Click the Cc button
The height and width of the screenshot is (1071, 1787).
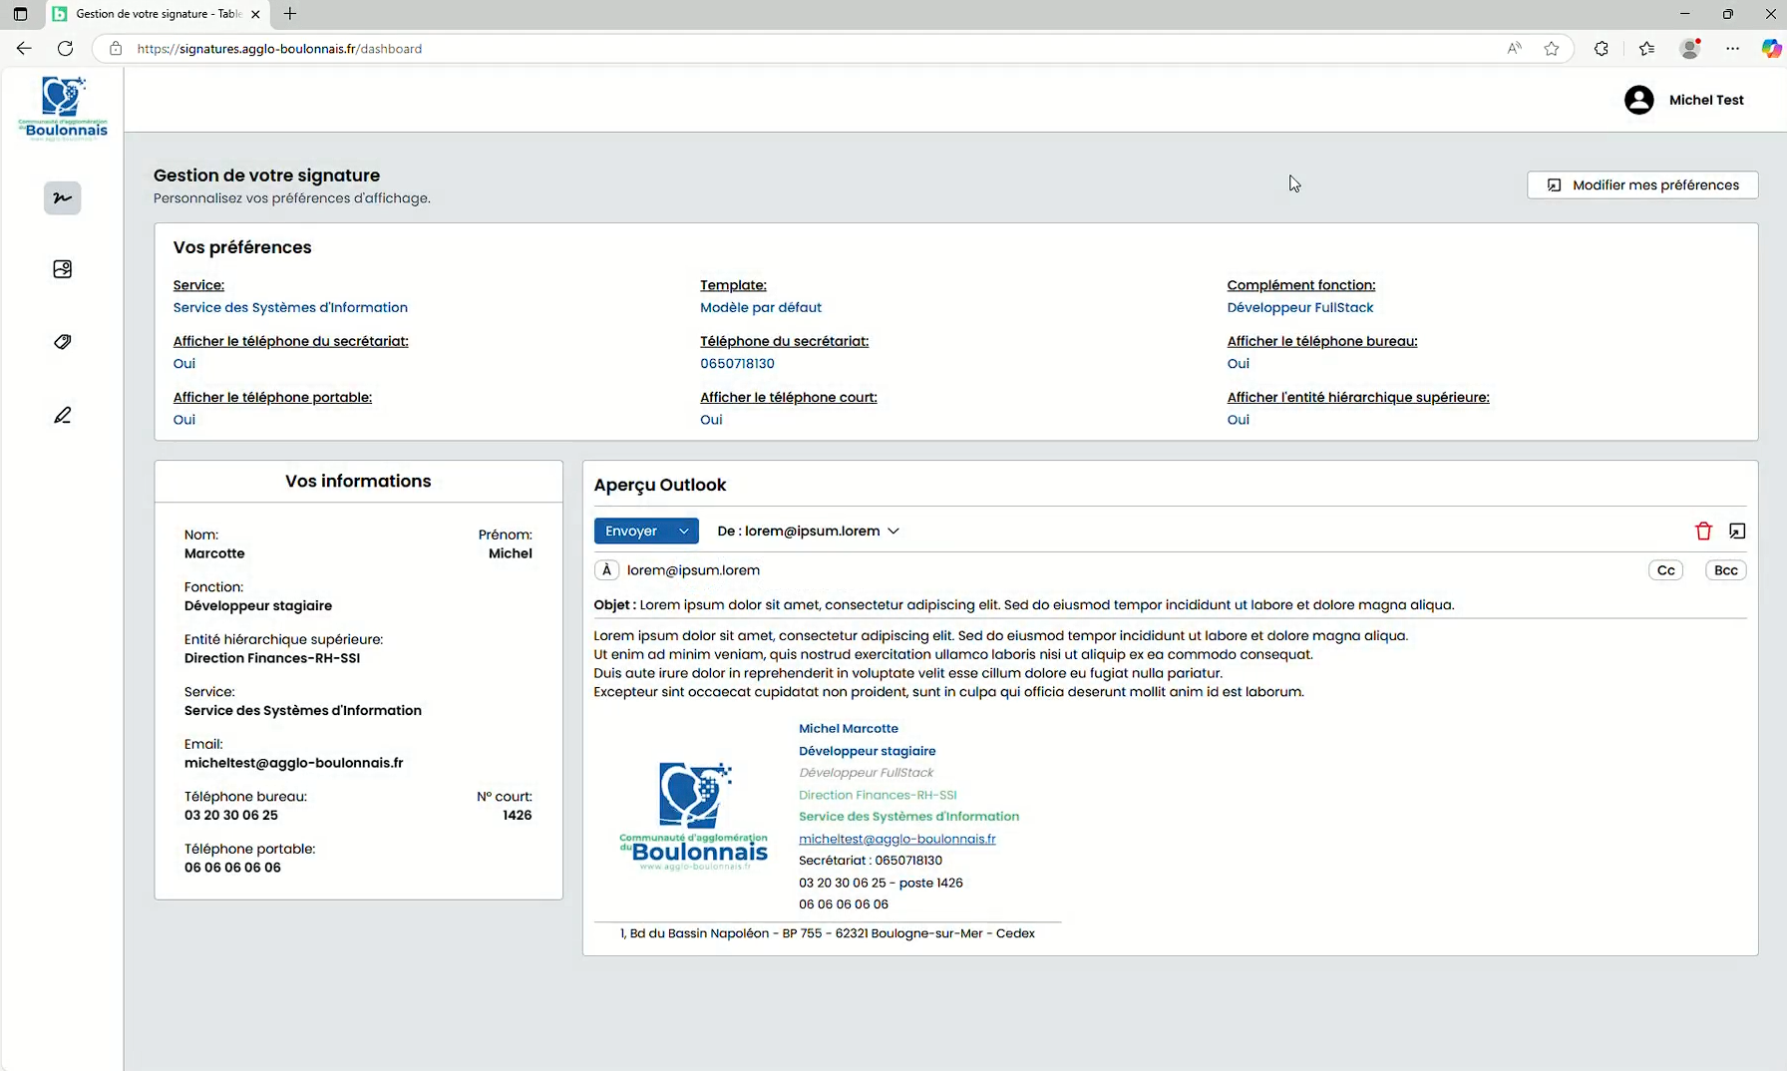pyautogui.click(x=1666, y=570)
